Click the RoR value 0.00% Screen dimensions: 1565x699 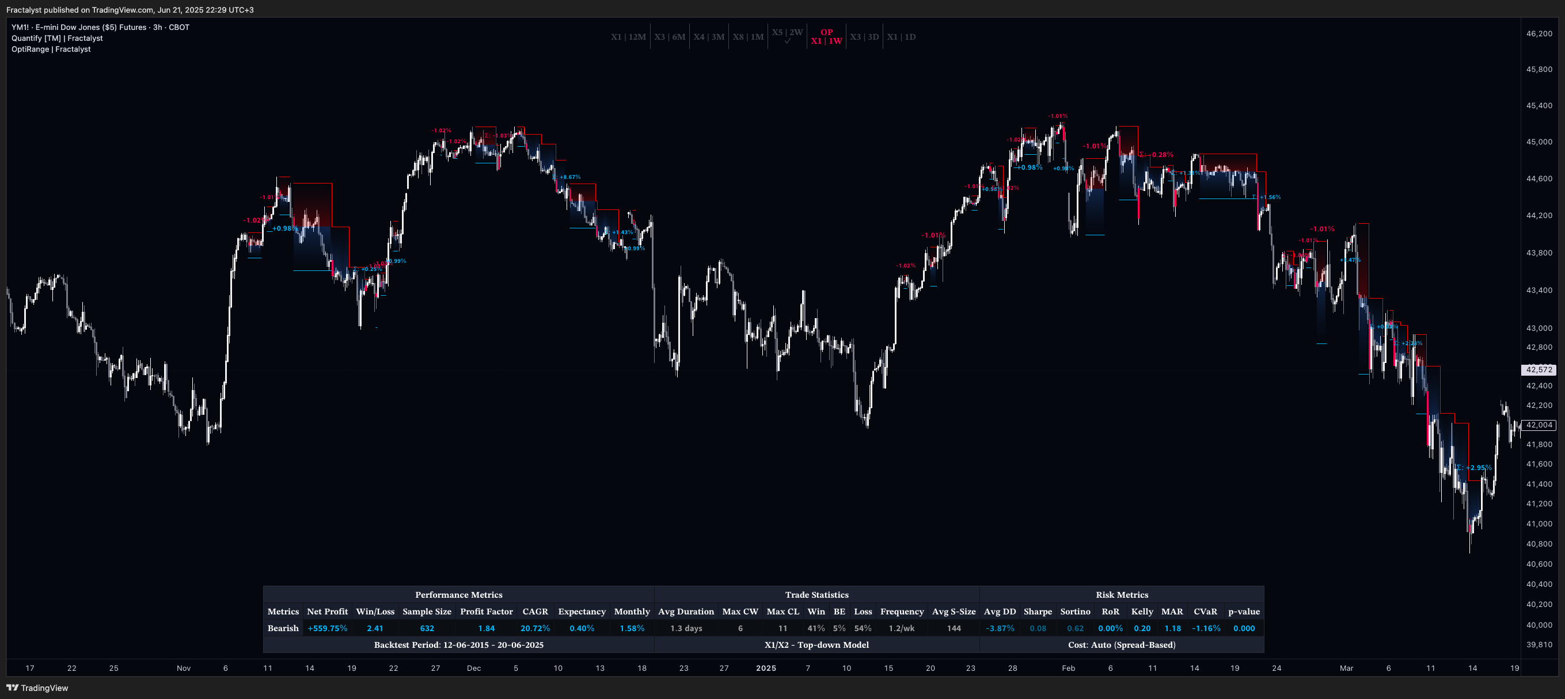tap(1110, 628)
